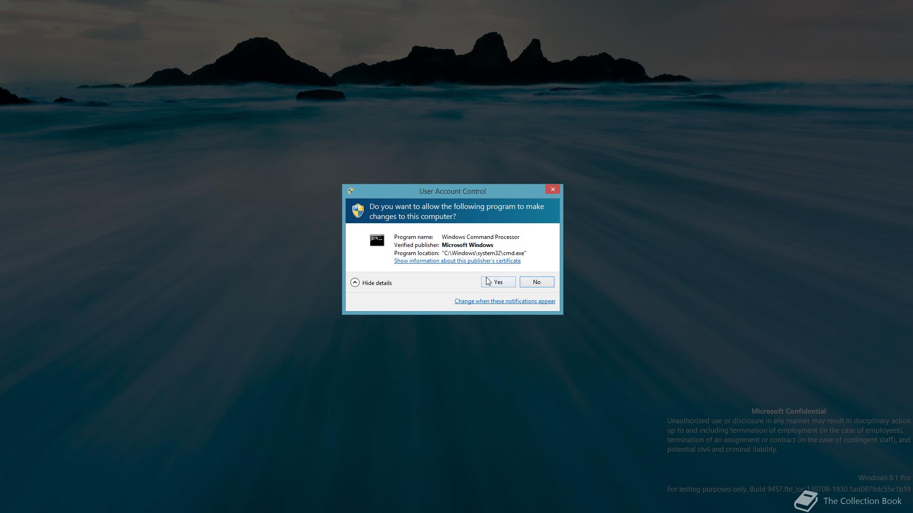
Task: Open Change when these notifications appear
Action: pyautogui.click(x=505, y=301)
